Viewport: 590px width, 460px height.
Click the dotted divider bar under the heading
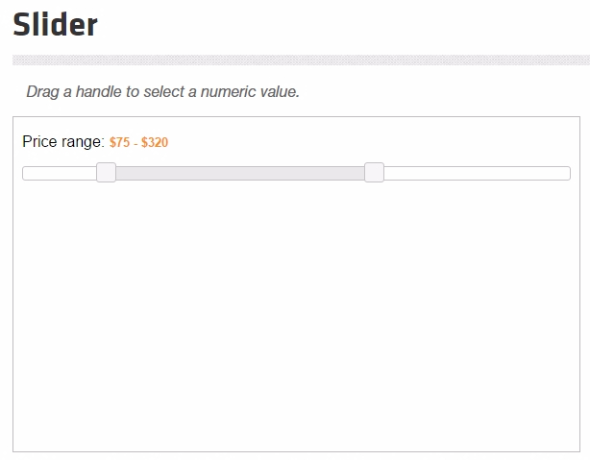coord(301,61)
